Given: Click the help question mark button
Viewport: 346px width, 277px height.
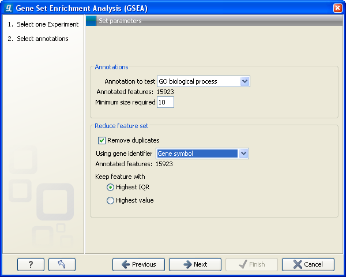Looking at the screenshot, I should click(x=31, y=264).
